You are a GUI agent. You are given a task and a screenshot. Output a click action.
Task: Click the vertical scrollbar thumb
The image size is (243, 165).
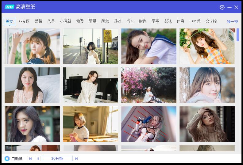(238, 35)
